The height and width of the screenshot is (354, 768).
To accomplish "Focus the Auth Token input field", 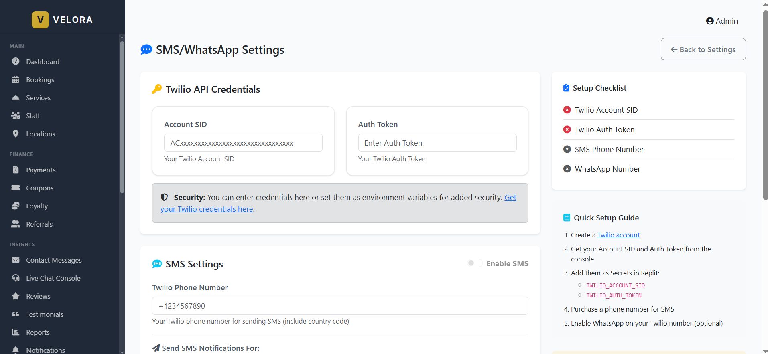I will click(437, 143).
